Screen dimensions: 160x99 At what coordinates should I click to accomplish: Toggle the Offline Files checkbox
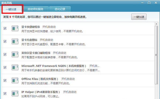pos(5,81)
